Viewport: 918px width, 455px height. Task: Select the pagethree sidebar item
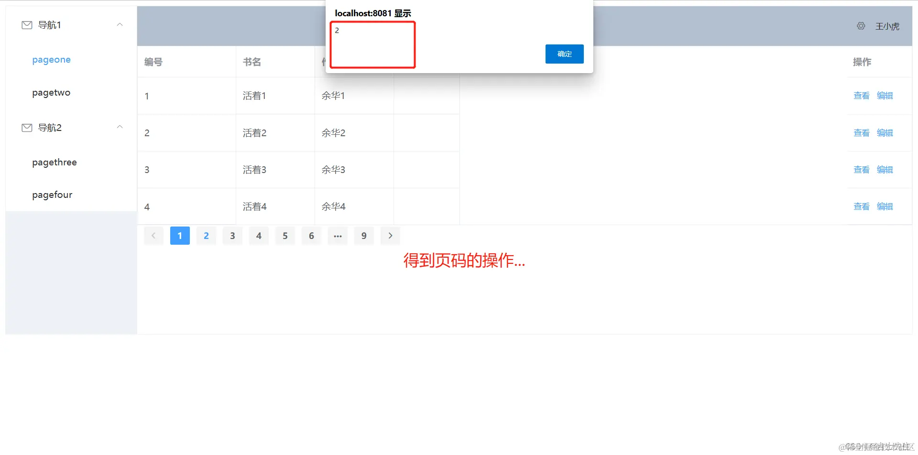click(54, 162)
